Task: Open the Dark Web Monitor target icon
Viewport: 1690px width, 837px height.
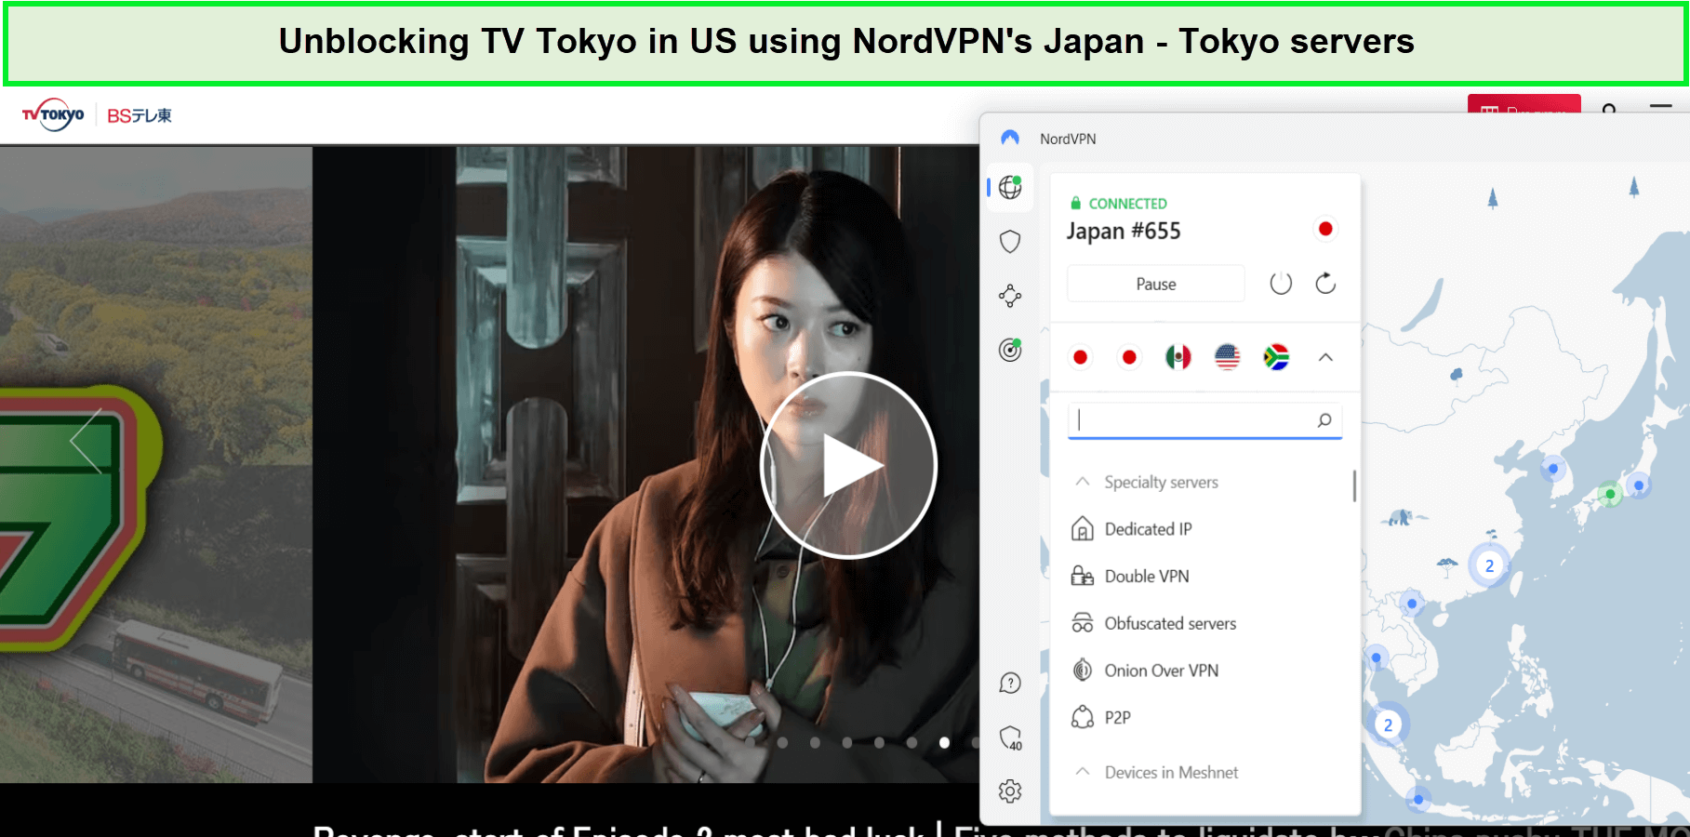Action: (x=1010, y=350)
